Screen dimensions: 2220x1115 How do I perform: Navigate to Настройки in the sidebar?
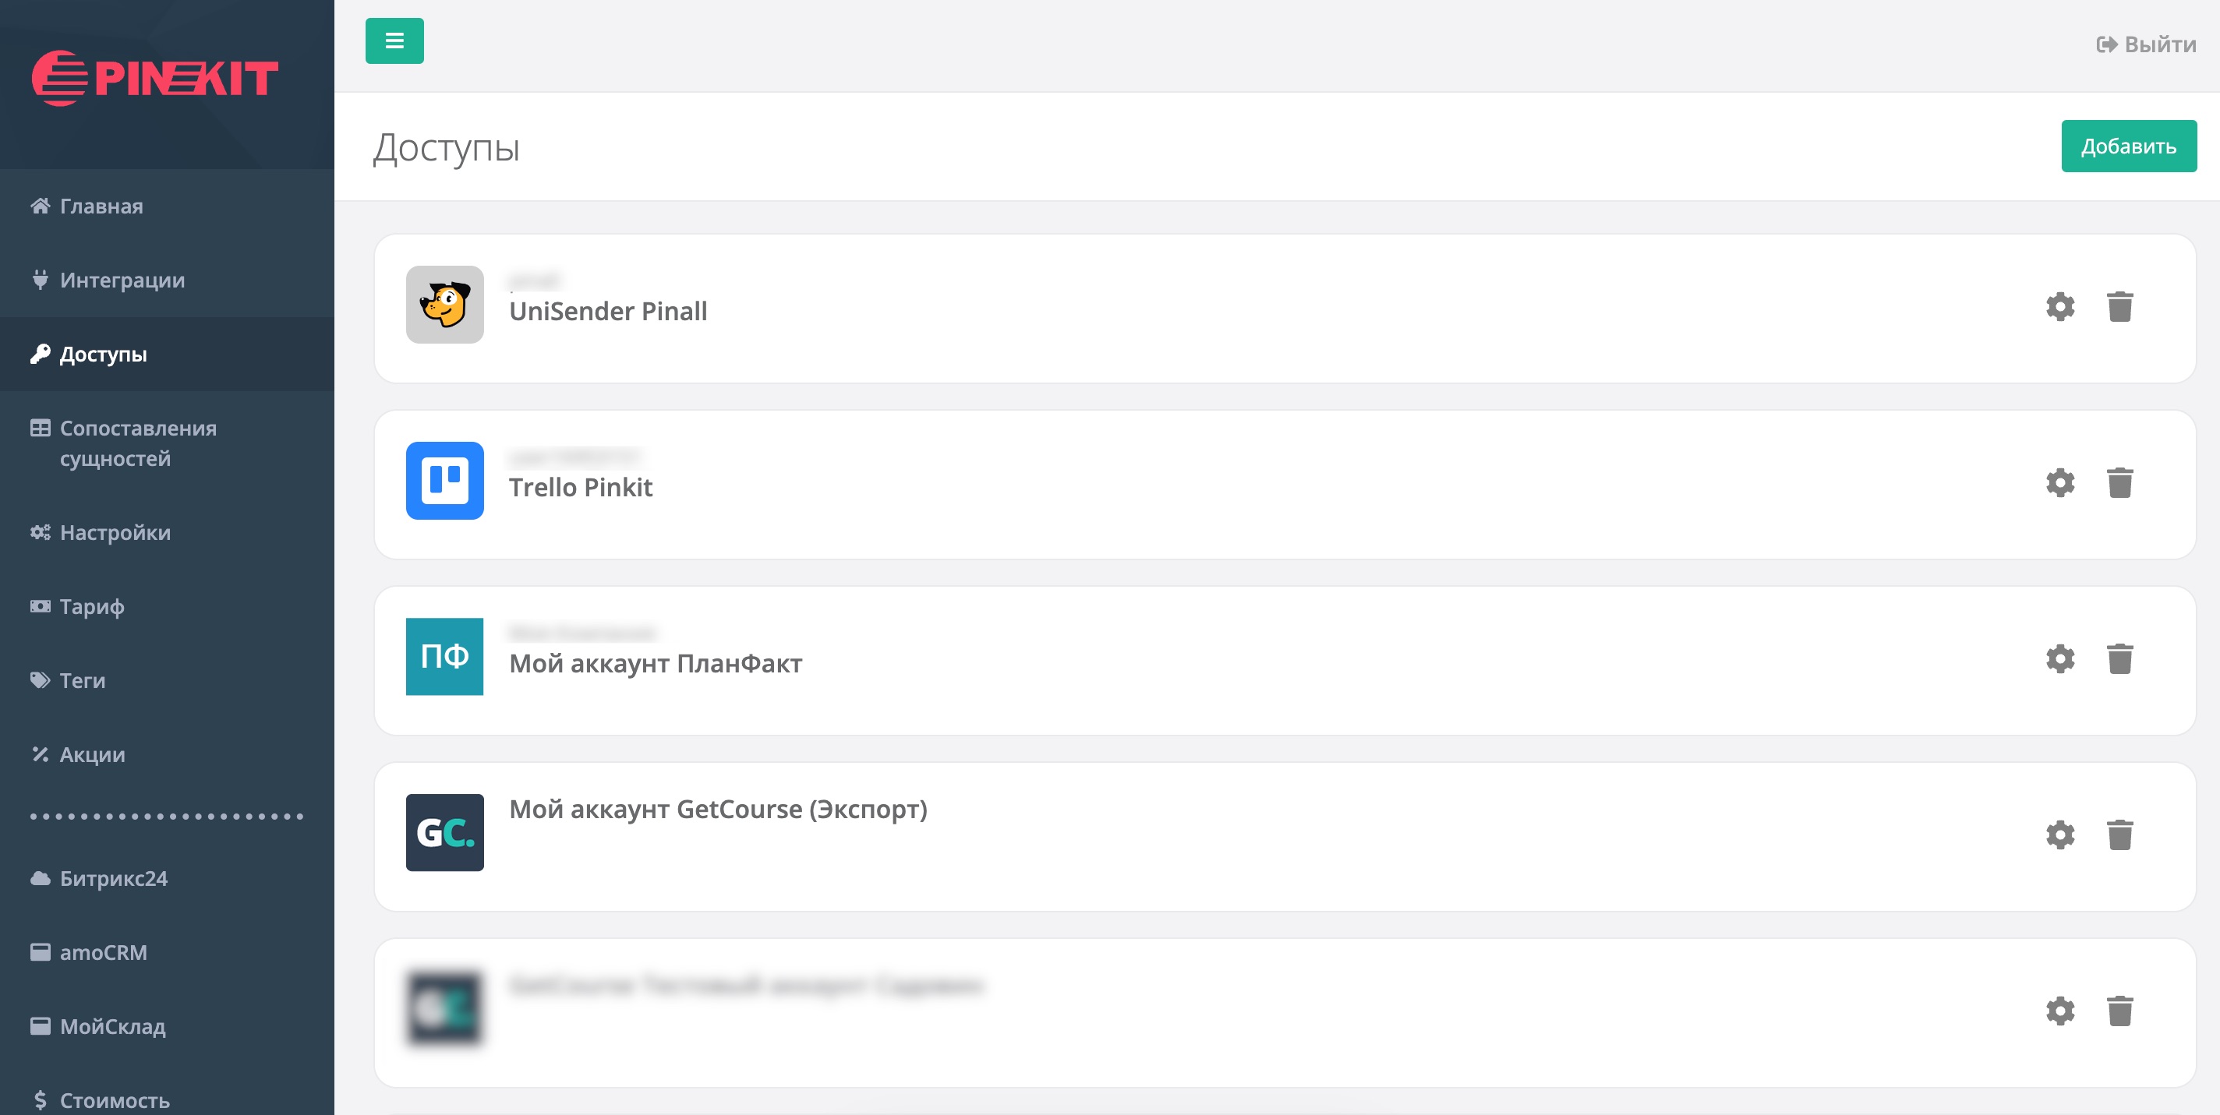115,532
